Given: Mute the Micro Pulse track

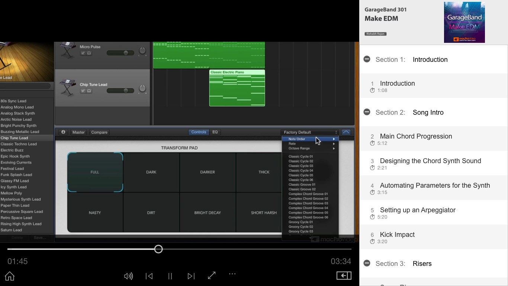Looking at the screenshot, I should 83,53.
